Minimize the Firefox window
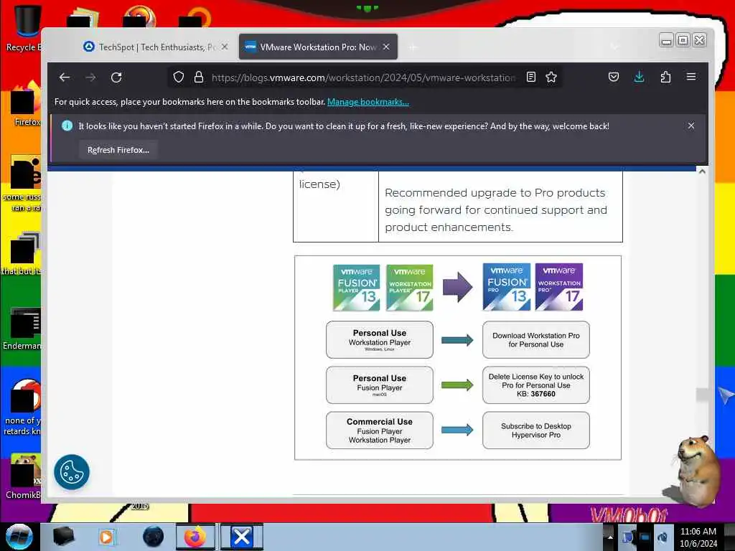This screenshot has width=735, height=551. click(666, 41)
